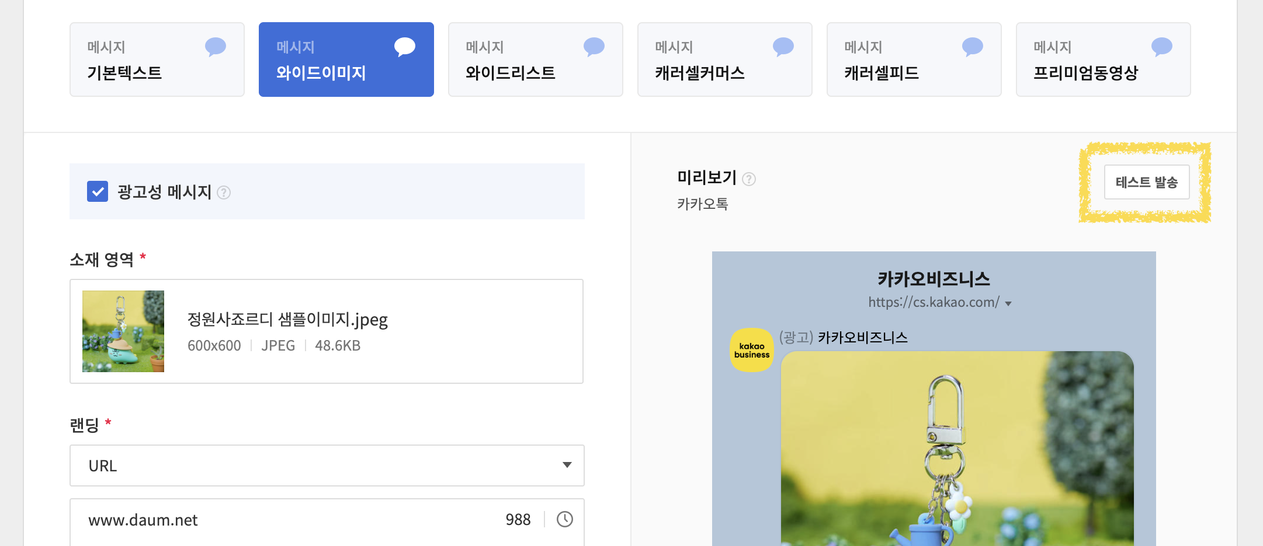
Task: Switch to 캐러셀피드 message type
Action: click(x=914, y=60)
